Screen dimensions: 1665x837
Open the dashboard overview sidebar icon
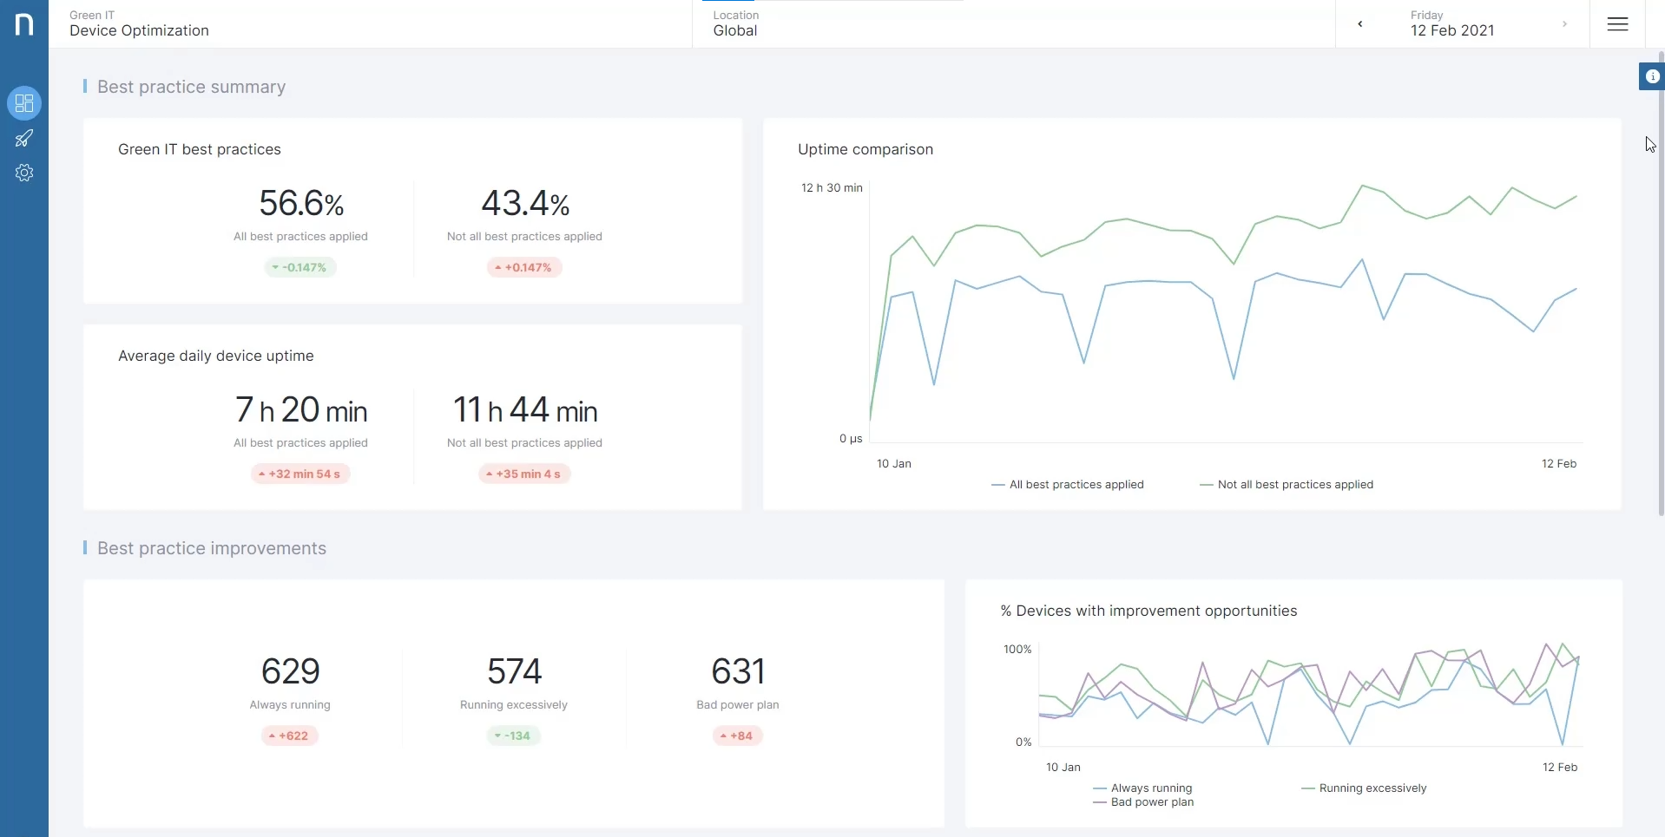[24, 103]
